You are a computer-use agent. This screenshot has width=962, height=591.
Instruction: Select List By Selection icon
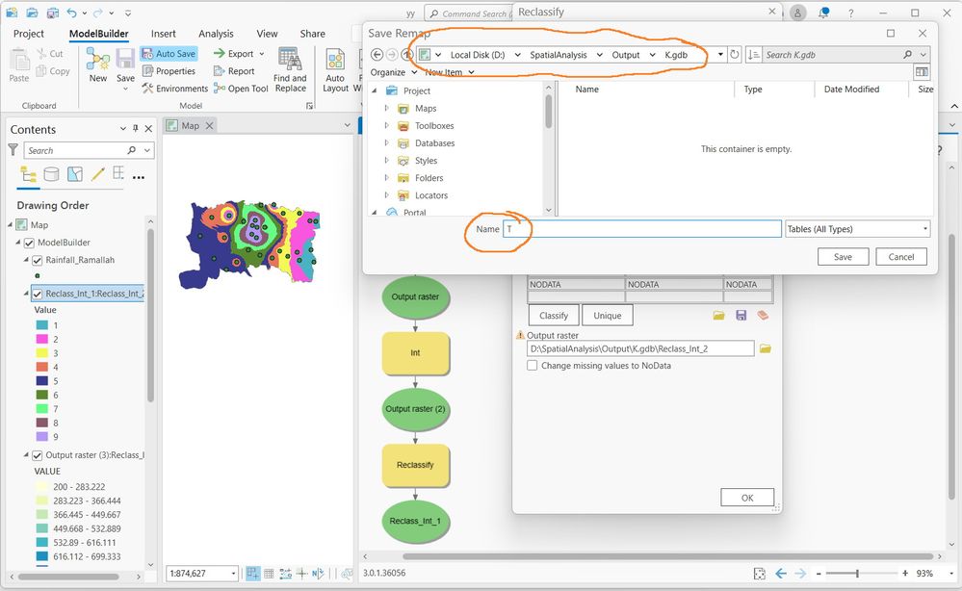tap(75, 174)
